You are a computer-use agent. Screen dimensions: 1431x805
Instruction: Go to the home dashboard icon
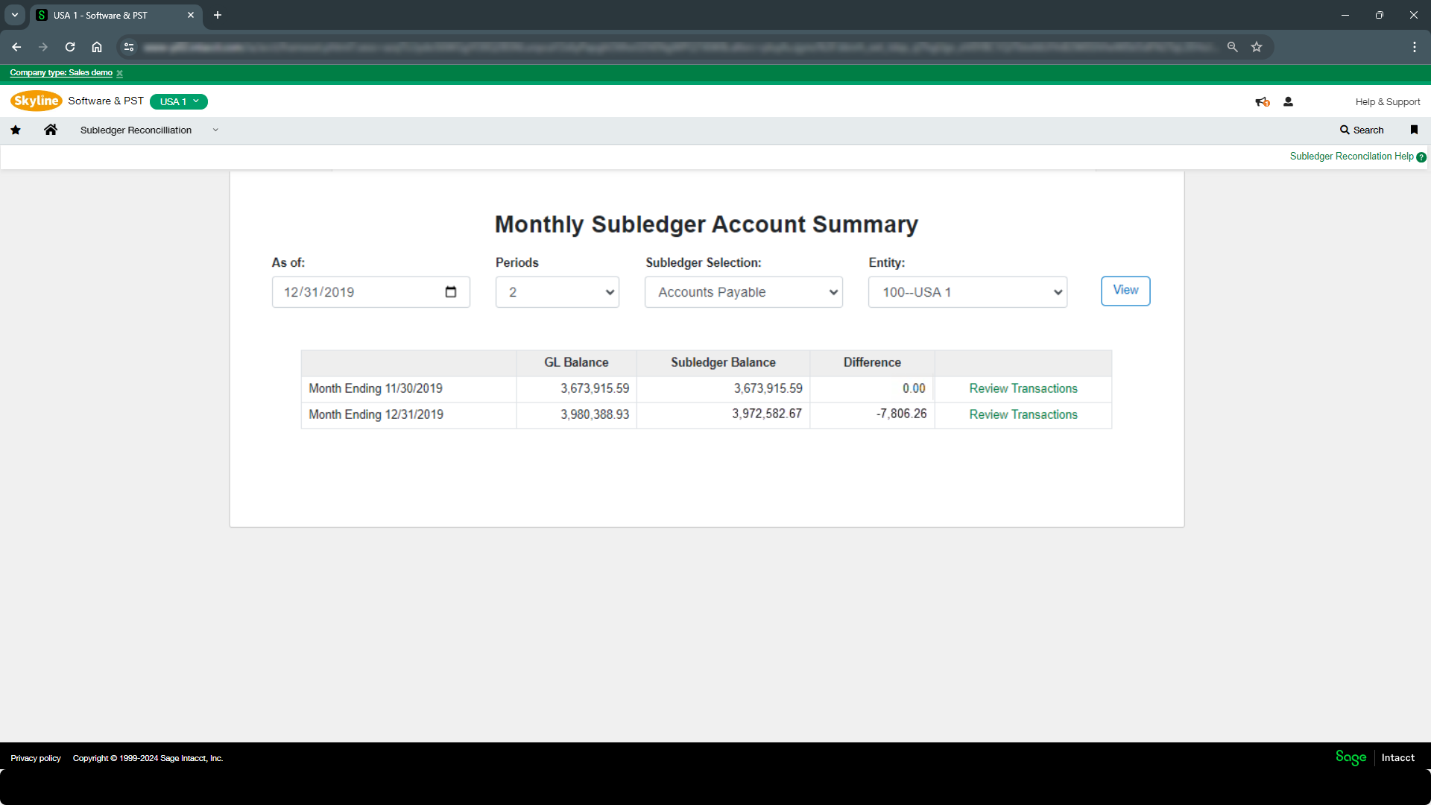pos(51,130)
